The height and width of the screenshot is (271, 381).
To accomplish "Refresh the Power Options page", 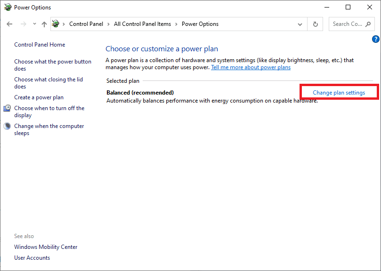I will point(315,24).
